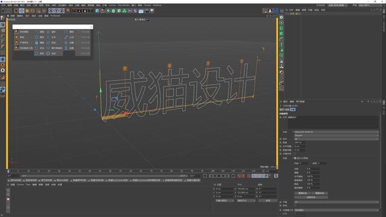Open the blue cube primitive icon
386x217 pixels.
tap(97, 11)
